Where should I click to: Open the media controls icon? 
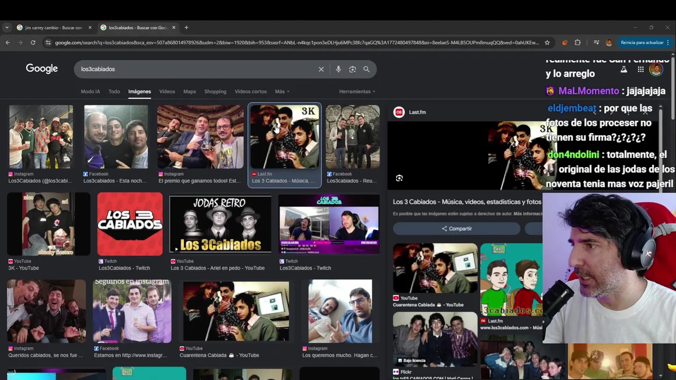point(596,42)
